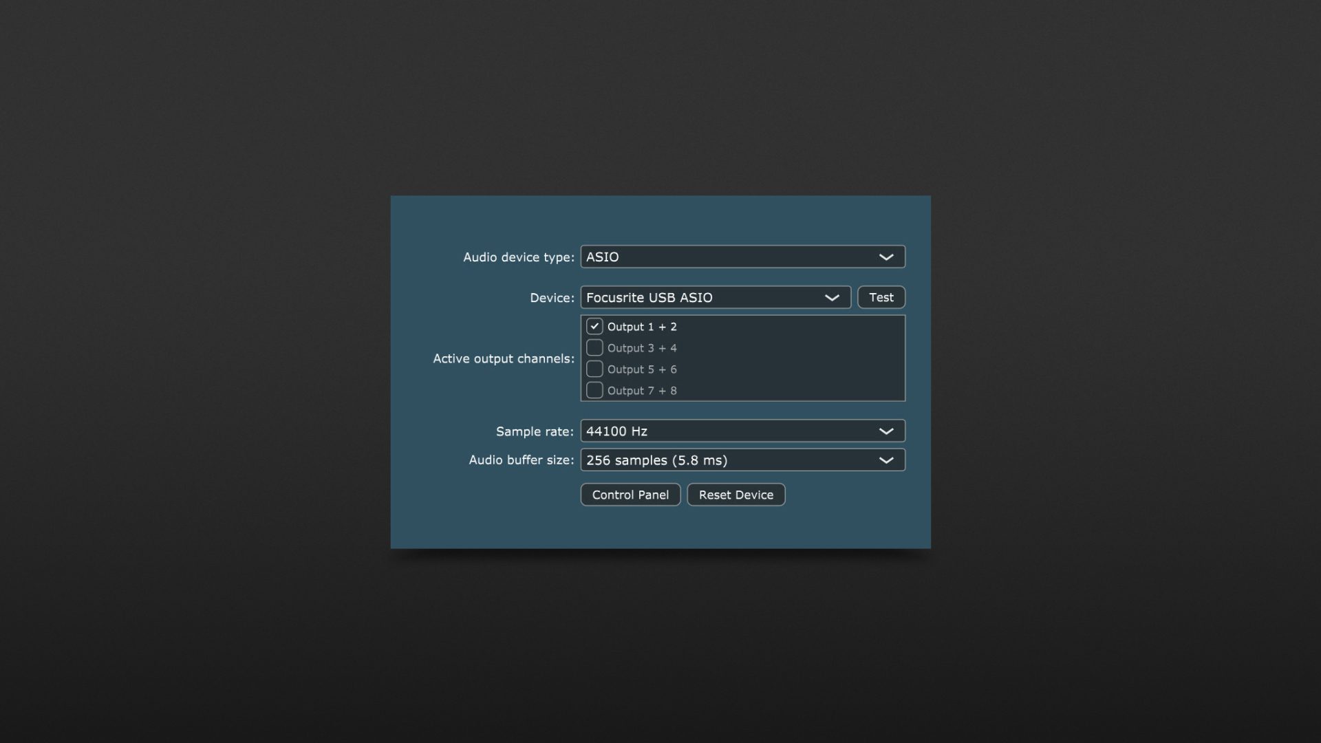Tick the Output 7 + 8 checkbox
Screen dimensions: 1321x743
pyautogui.click(x=594, y=390)
